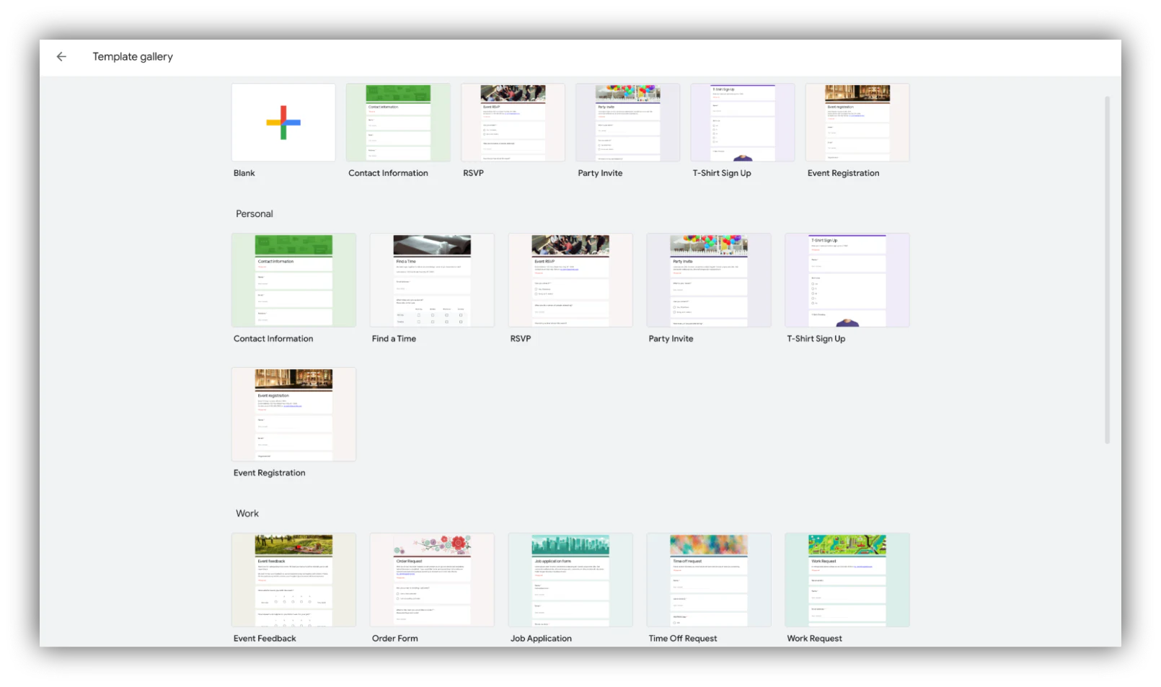Choose the Job Application template thumbnail
The width and height of the screenshot is (1161, 687).
click(x=570, y=580)
